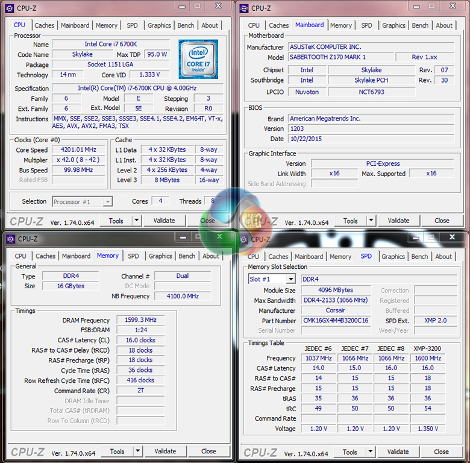470x463 pixels.
Task: Click Validate button in Mainboard window
Action: point(399,221)
